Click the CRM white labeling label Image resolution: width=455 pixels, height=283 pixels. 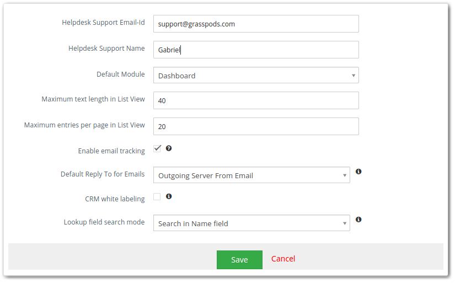[x=115, y=199]
